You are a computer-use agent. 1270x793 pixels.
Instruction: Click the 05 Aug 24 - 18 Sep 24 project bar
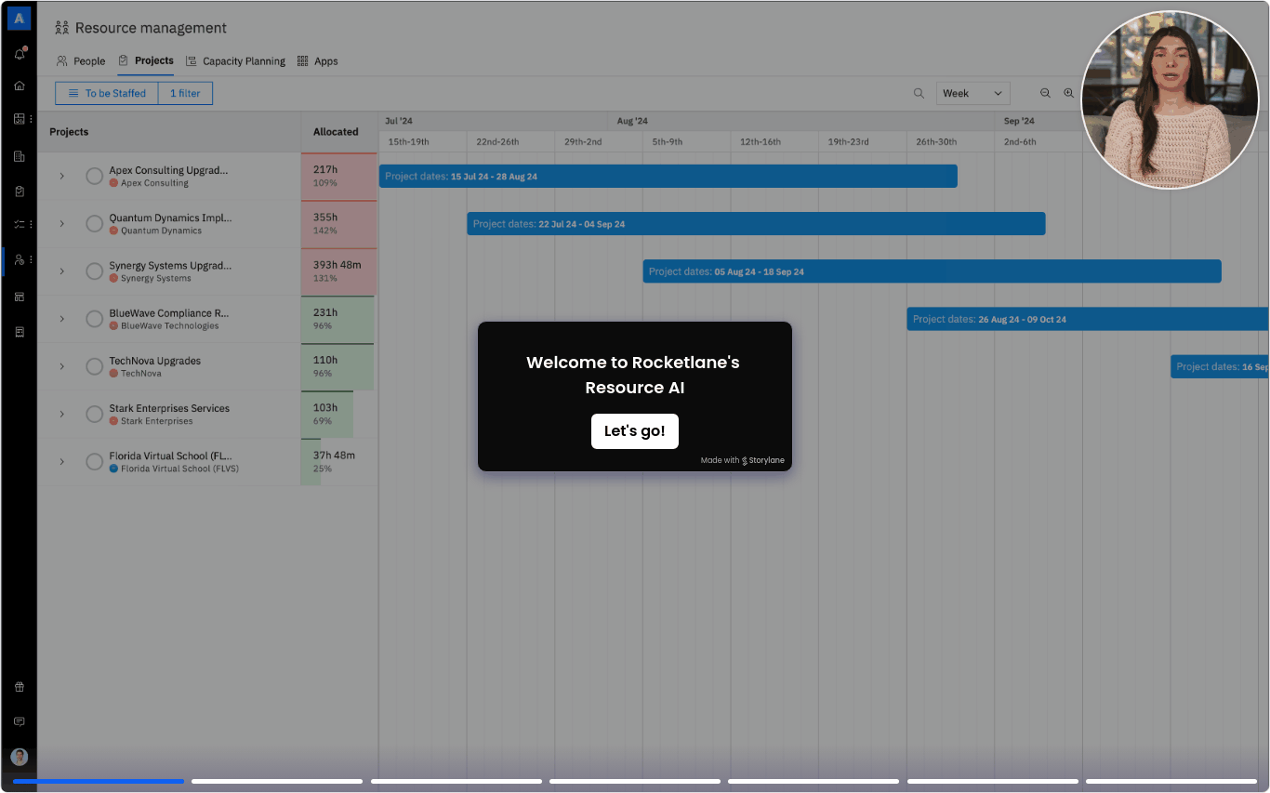coord(932,271)
